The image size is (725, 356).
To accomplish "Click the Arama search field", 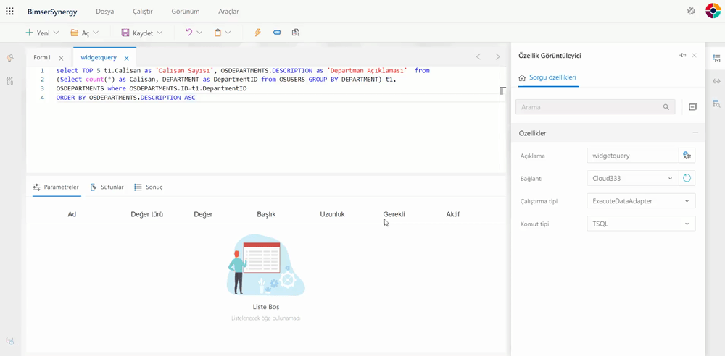I will pos(590,107).
